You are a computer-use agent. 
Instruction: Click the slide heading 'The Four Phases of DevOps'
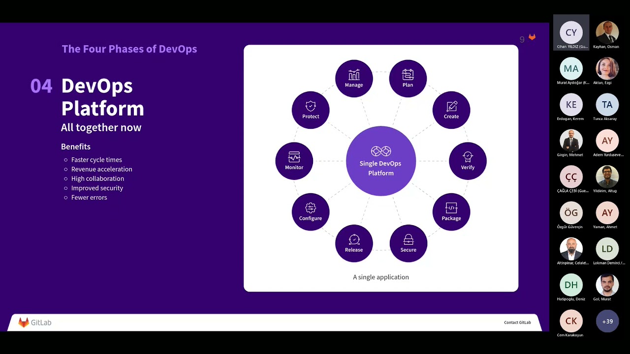pos(129,49)
